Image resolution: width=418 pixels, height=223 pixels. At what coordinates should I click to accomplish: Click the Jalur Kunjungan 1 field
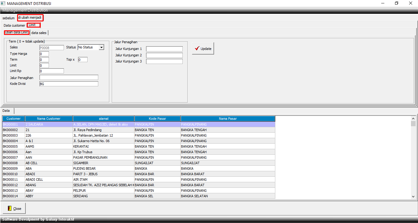coord(164,49)
